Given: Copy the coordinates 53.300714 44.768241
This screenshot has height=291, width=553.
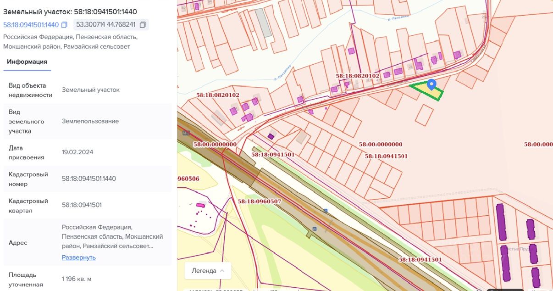Looking at the screenshot, I should click(x=143, y=25).
